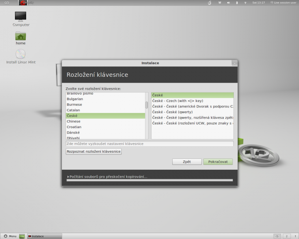Viewport: 299px width, 239px height.
Task: Open the home folder desktop icon
Action: click(21, 38)
